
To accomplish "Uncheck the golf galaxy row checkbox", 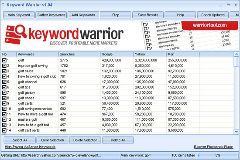I will (4, 93).
